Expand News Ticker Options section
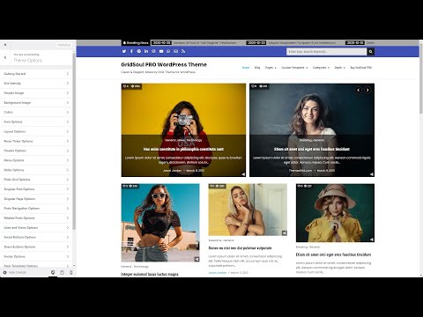This screenshot has width=423, height=317. click(x=36, y=141)
